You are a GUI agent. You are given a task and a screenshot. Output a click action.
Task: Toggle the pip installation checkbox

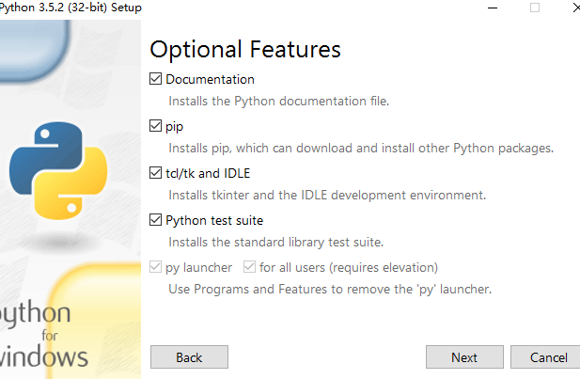click(156, 125)
